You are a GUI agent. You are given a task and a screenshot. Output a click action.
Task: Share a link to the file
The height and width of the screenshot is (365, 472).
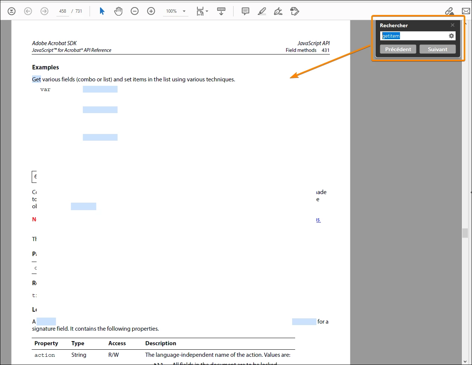tap(450, 11)
